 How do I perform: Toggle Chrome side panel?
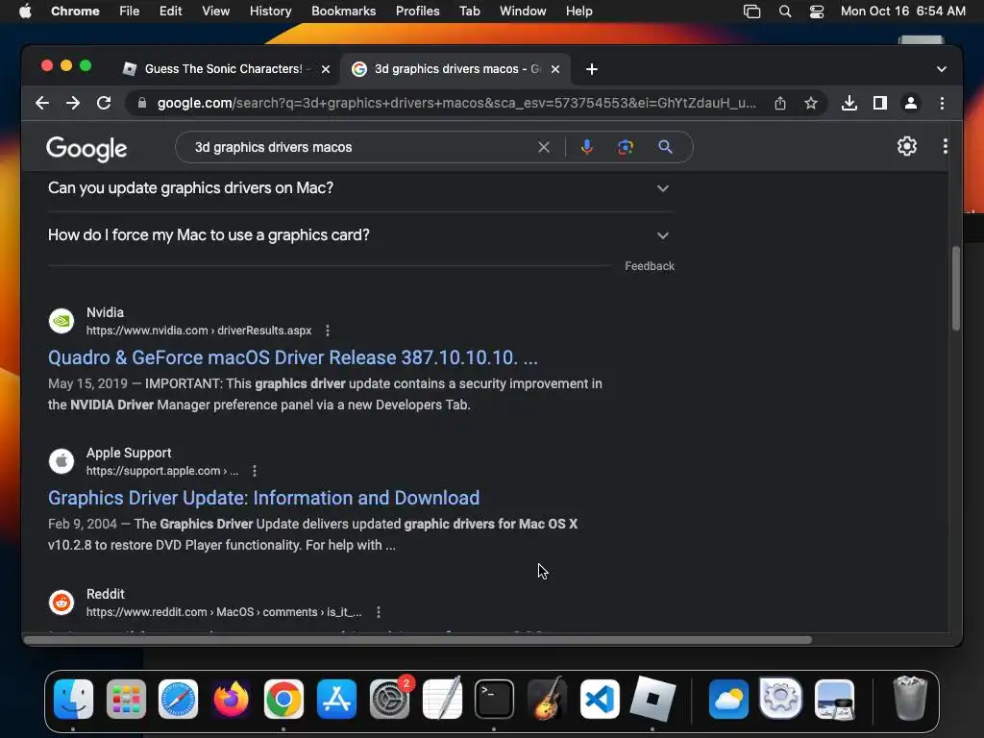click(x=880, y=103)
